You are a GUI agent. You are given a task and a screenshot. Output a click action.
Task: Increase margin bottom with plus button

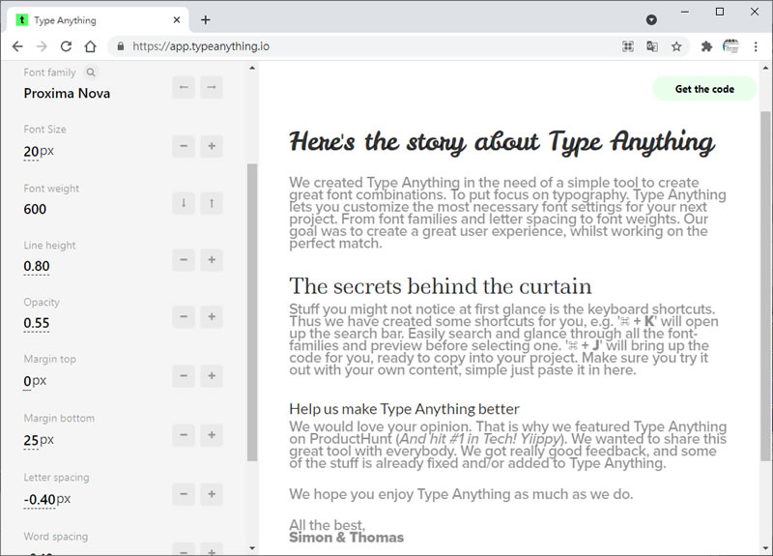pos(212,435)
